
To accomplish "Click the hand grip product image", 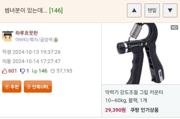I will (141, 54).
